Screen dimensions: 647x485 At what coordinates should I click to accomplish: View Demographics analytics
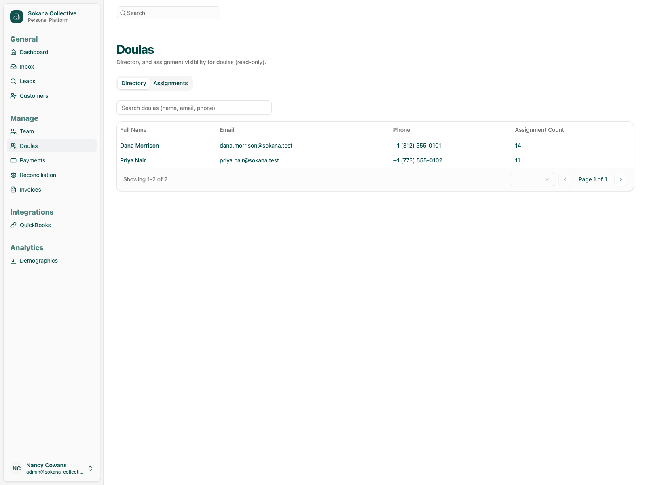point(52,261)
